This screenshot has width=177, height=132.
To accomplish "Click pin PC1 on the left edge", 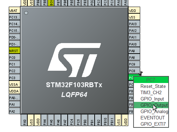I will 14,64.
